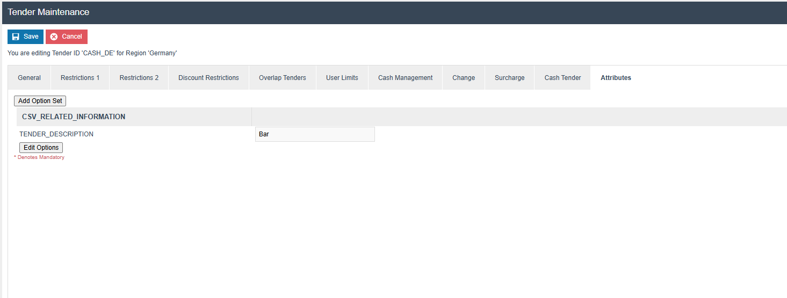Image resolution: width=787 pixels, height=298 pixels.
Task: Switch to Restrictions 2 tab
Action: (139, 78)
